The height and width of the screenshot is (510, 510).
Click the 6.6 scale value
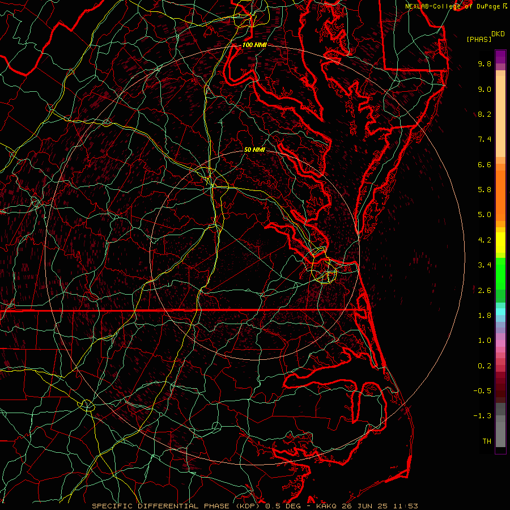484,164
